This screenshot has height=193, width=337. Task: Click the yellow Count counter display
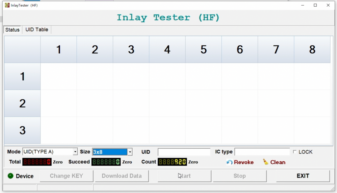(x=172, y=162)
